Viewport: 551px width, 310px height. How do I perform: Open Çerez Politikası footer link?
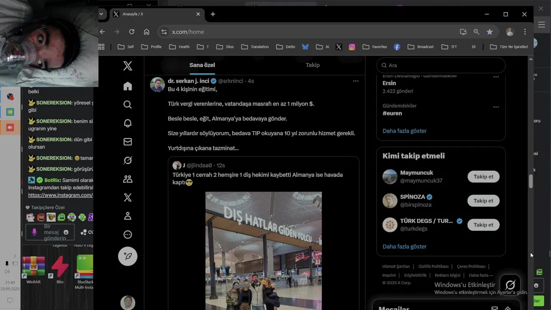pyautogui.click(x=471, y=267)
